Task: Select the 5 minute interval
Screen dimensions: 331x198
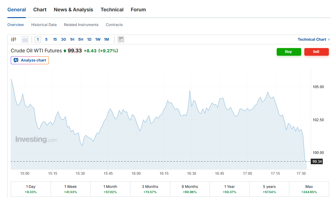Action: click(x=46, y=39)
